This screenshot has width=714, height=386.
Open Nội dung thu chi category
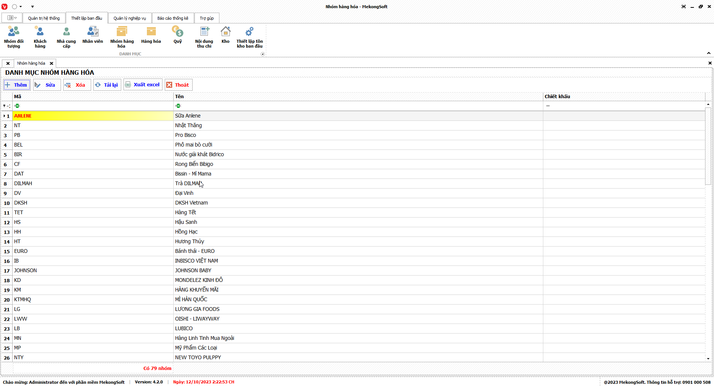pyautogui.click(x=204, y=37)
